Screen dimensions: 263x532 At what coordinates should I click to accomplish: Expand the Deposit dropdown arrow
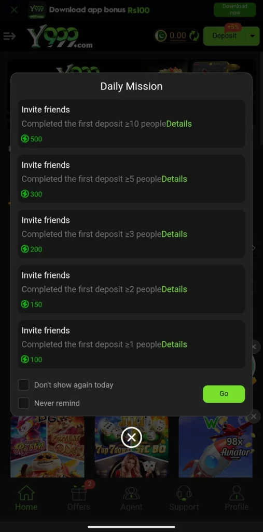click(x=253, y=36)
